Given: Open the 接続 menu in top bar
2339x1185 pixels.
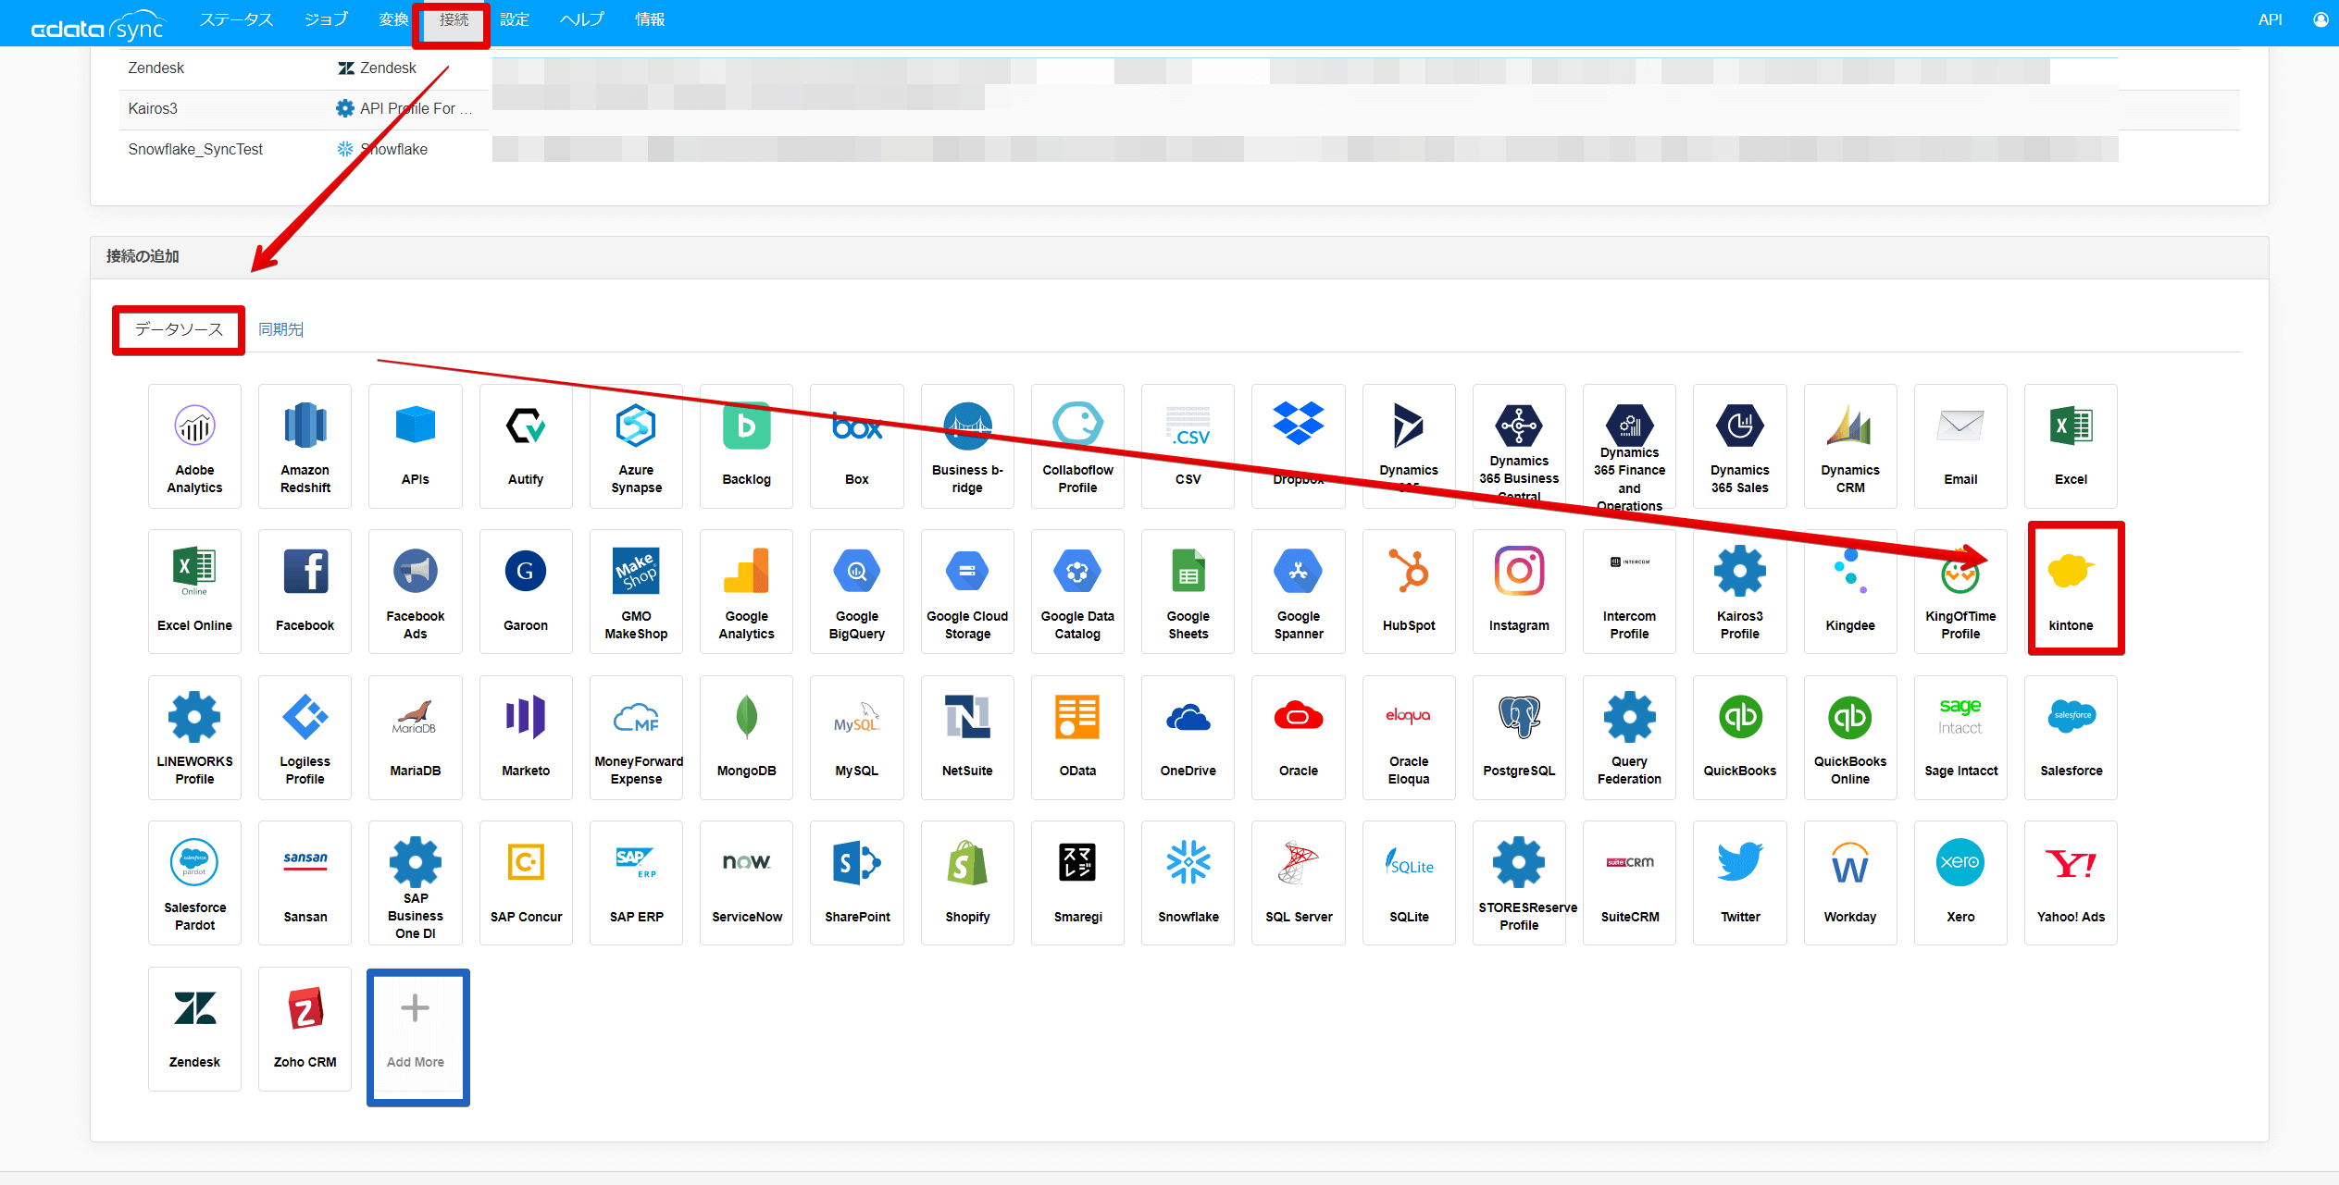Looking at the screenshot, I should click(453, 20).
